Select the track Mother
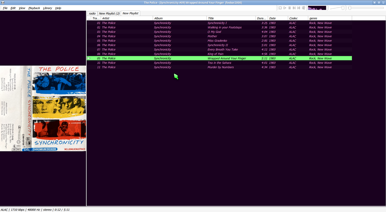Image resolution: width=386 pixels, height=212 pixels. click(x=219, y=36)
